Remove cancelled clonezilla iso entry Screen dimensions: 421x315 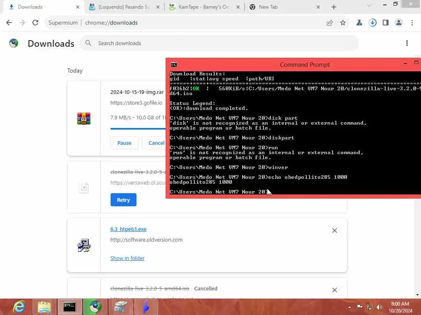(335, 290)
